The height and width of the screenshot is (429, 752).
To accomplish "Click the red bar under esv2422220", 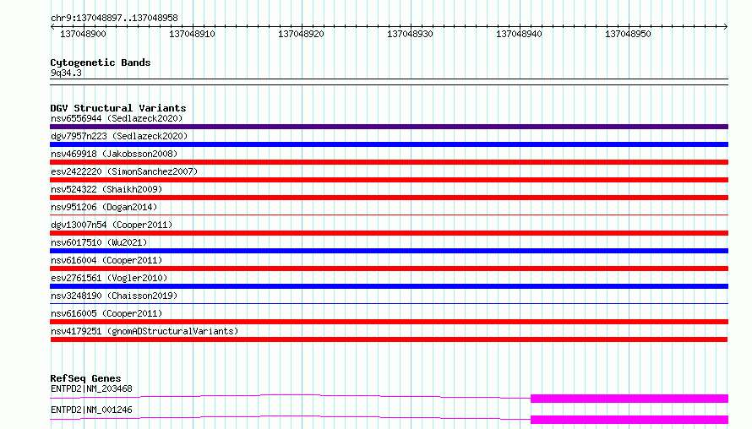I will point(389,180).
